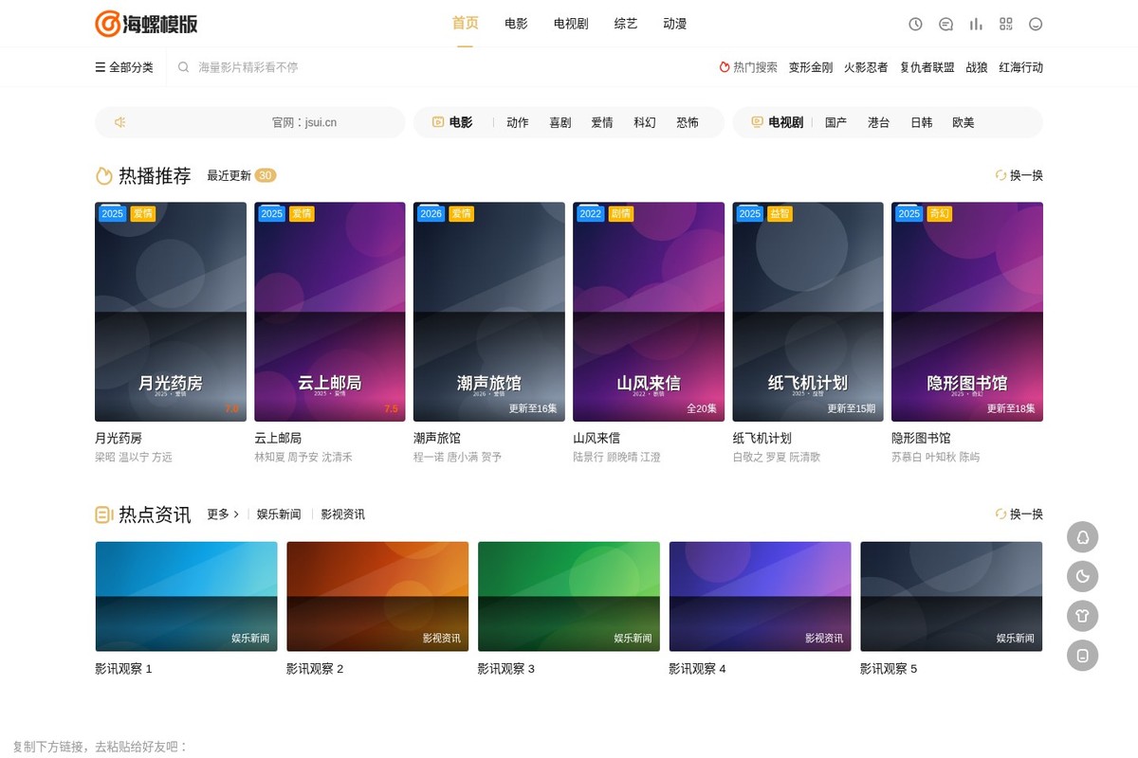Screen dimensions: 1138x758
Task: Filter movies by 爱情 in the pill
Action: click(x=602, y=122)
